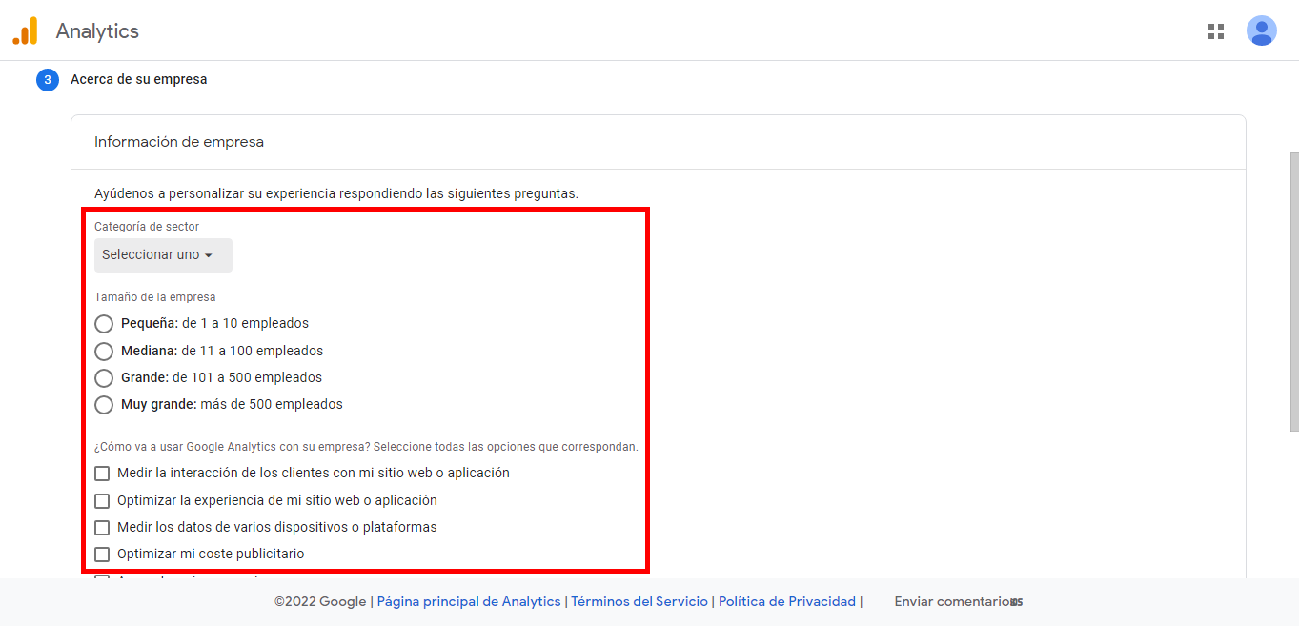Check 'Optimizar la experiencia de mi sitio web'
1299x626 pixels.
tap(102, 500)
